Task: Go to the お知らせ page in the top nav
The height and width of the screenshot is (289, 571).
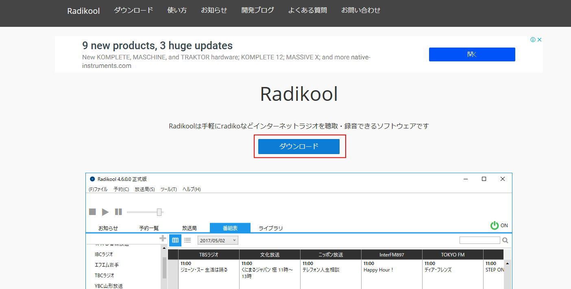Action: [214, 10]
